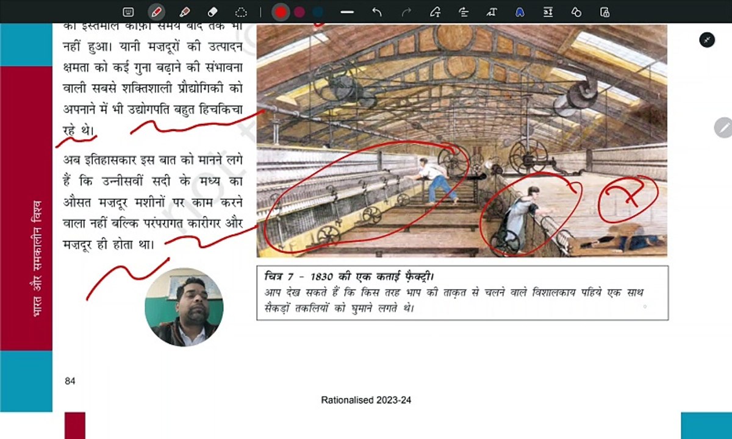Click page number 84
The width and height of the screenshot is (732, 439).
click(70, 381)
